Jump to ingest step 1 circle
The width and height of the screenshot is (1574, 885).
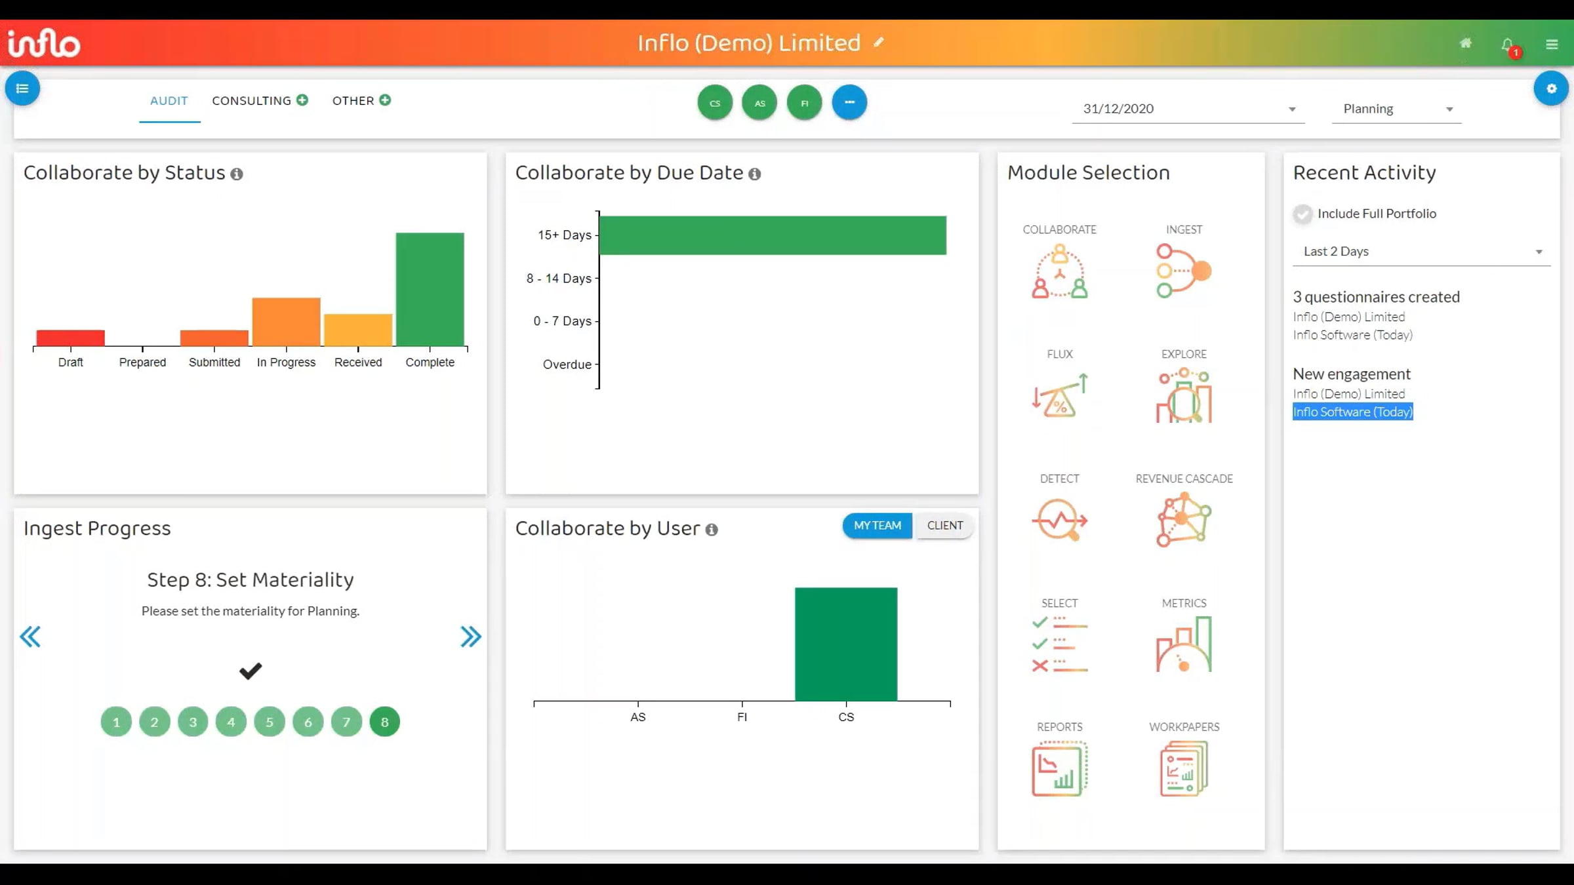(116, 722)
